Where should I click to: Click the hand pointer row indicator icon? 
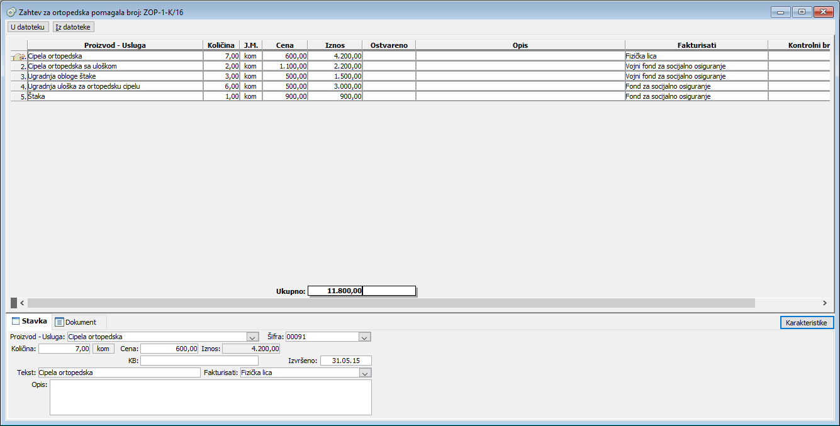[19, 57]
